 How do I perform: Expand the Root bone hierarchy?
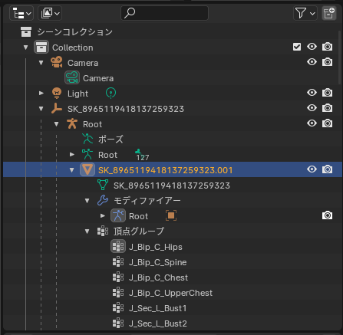pos(72,155)
